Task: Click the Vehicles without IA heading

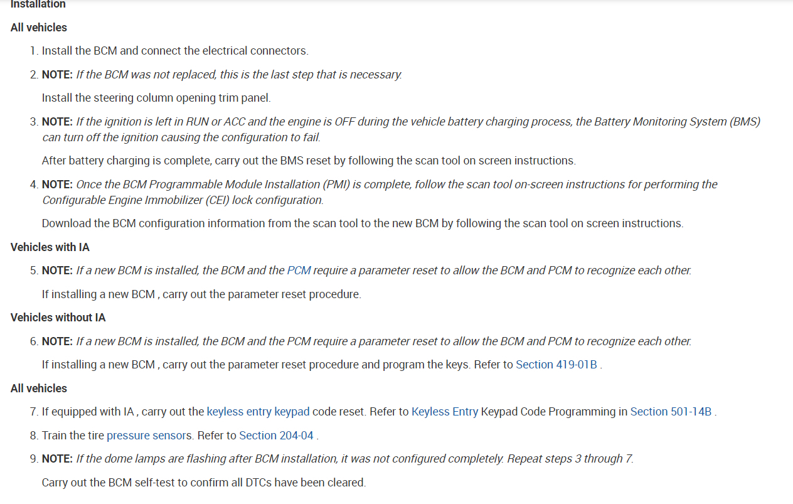Action: click(58, 318)
